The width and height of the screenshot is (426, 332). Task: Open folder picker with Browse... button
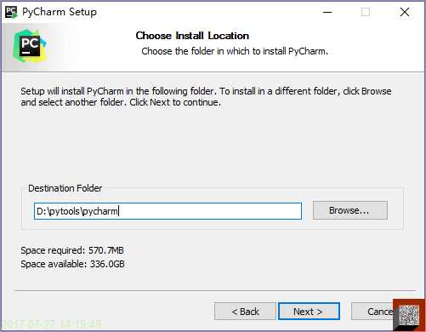350,210
